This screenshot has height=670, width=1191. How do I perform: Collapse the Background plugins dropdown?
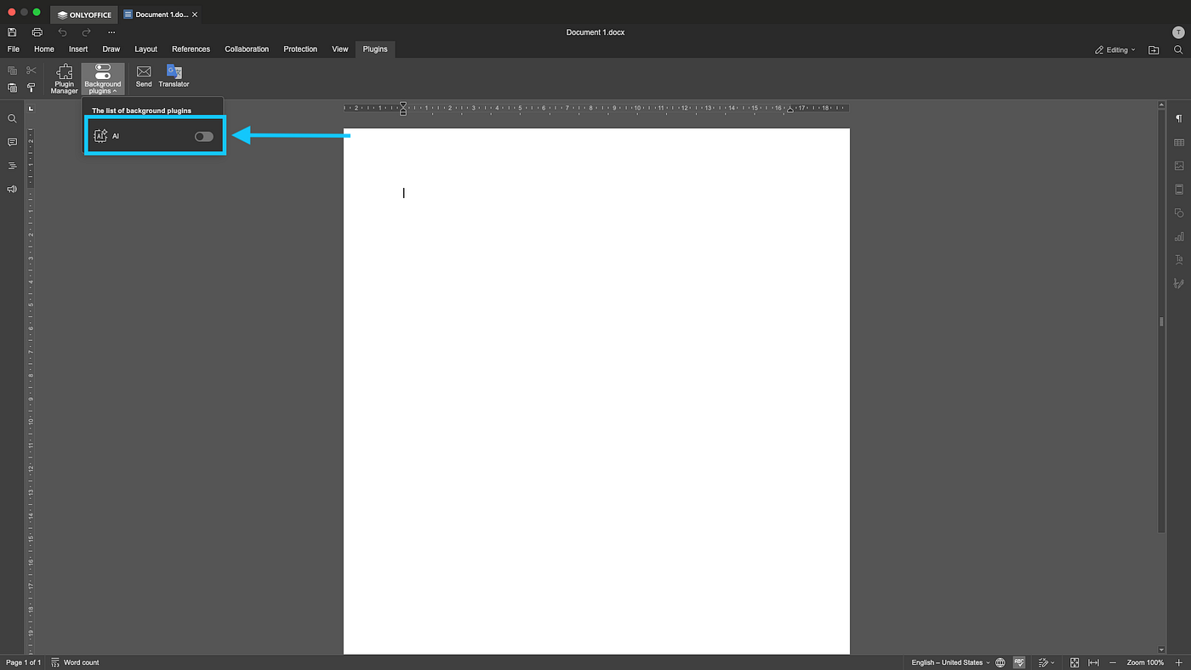tap(103, 79)
